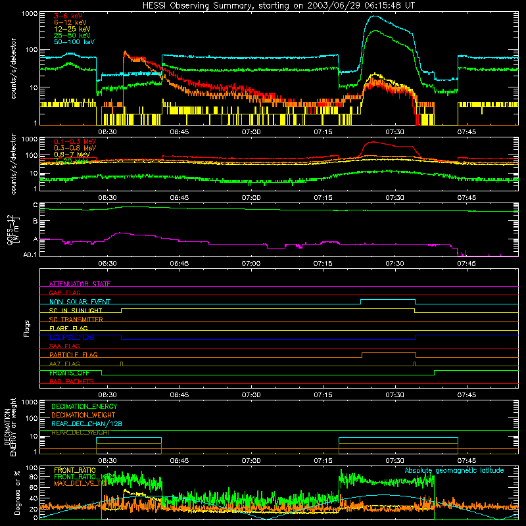Click the blue ECLIPSE_FLAG label
The image size is (526, 526).
pos(72,337)
